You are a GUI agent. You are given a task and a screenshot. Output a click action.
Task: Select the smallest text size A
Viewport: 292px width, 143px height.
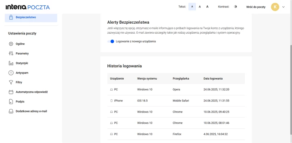coord(192,7)
